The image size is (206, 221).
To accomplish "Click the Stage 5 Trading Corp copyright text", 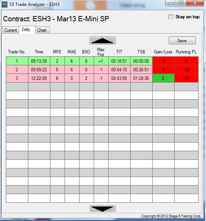I will (x=171, y=216).
